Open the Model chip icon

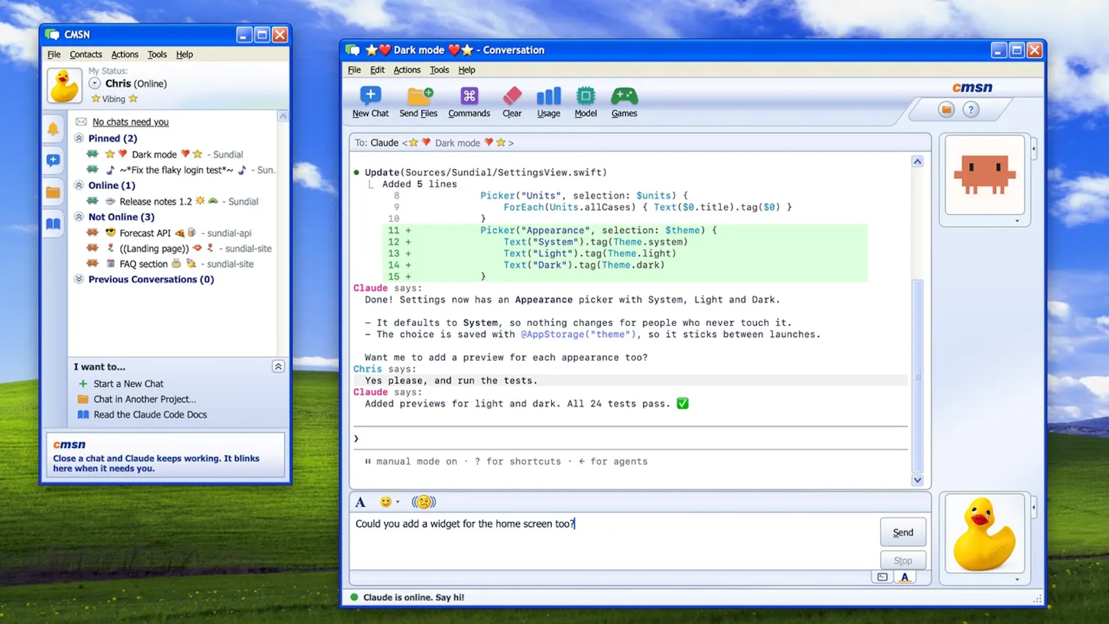[586, 96]
